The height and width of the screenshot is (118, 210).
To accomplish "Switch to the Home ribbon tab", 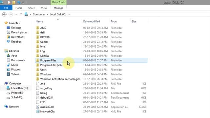I will pyautogui.click(x=19, y=8).
